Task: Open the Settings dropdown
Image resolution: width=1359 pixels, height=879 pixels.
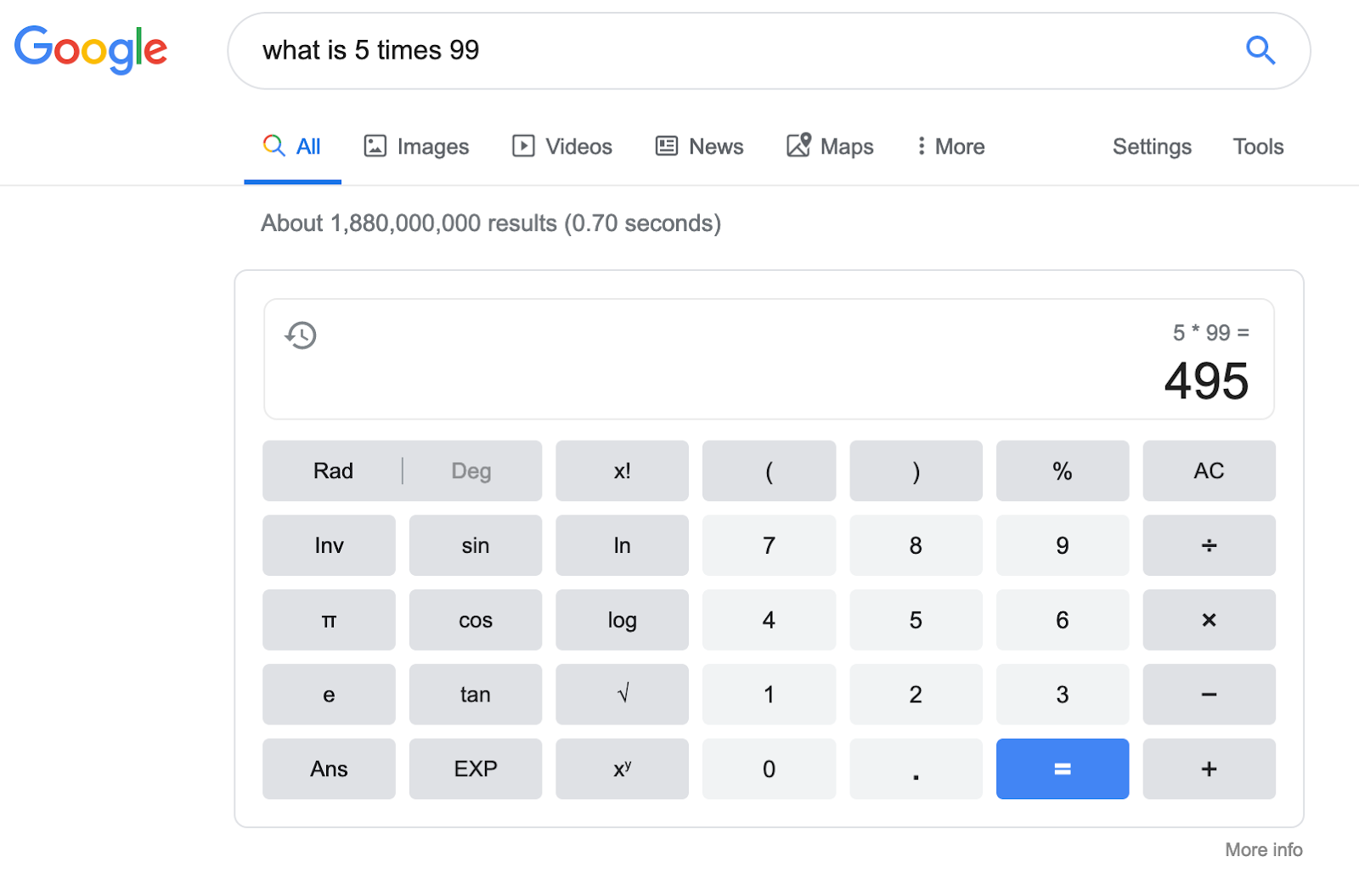Action: tap(1152, 147)
